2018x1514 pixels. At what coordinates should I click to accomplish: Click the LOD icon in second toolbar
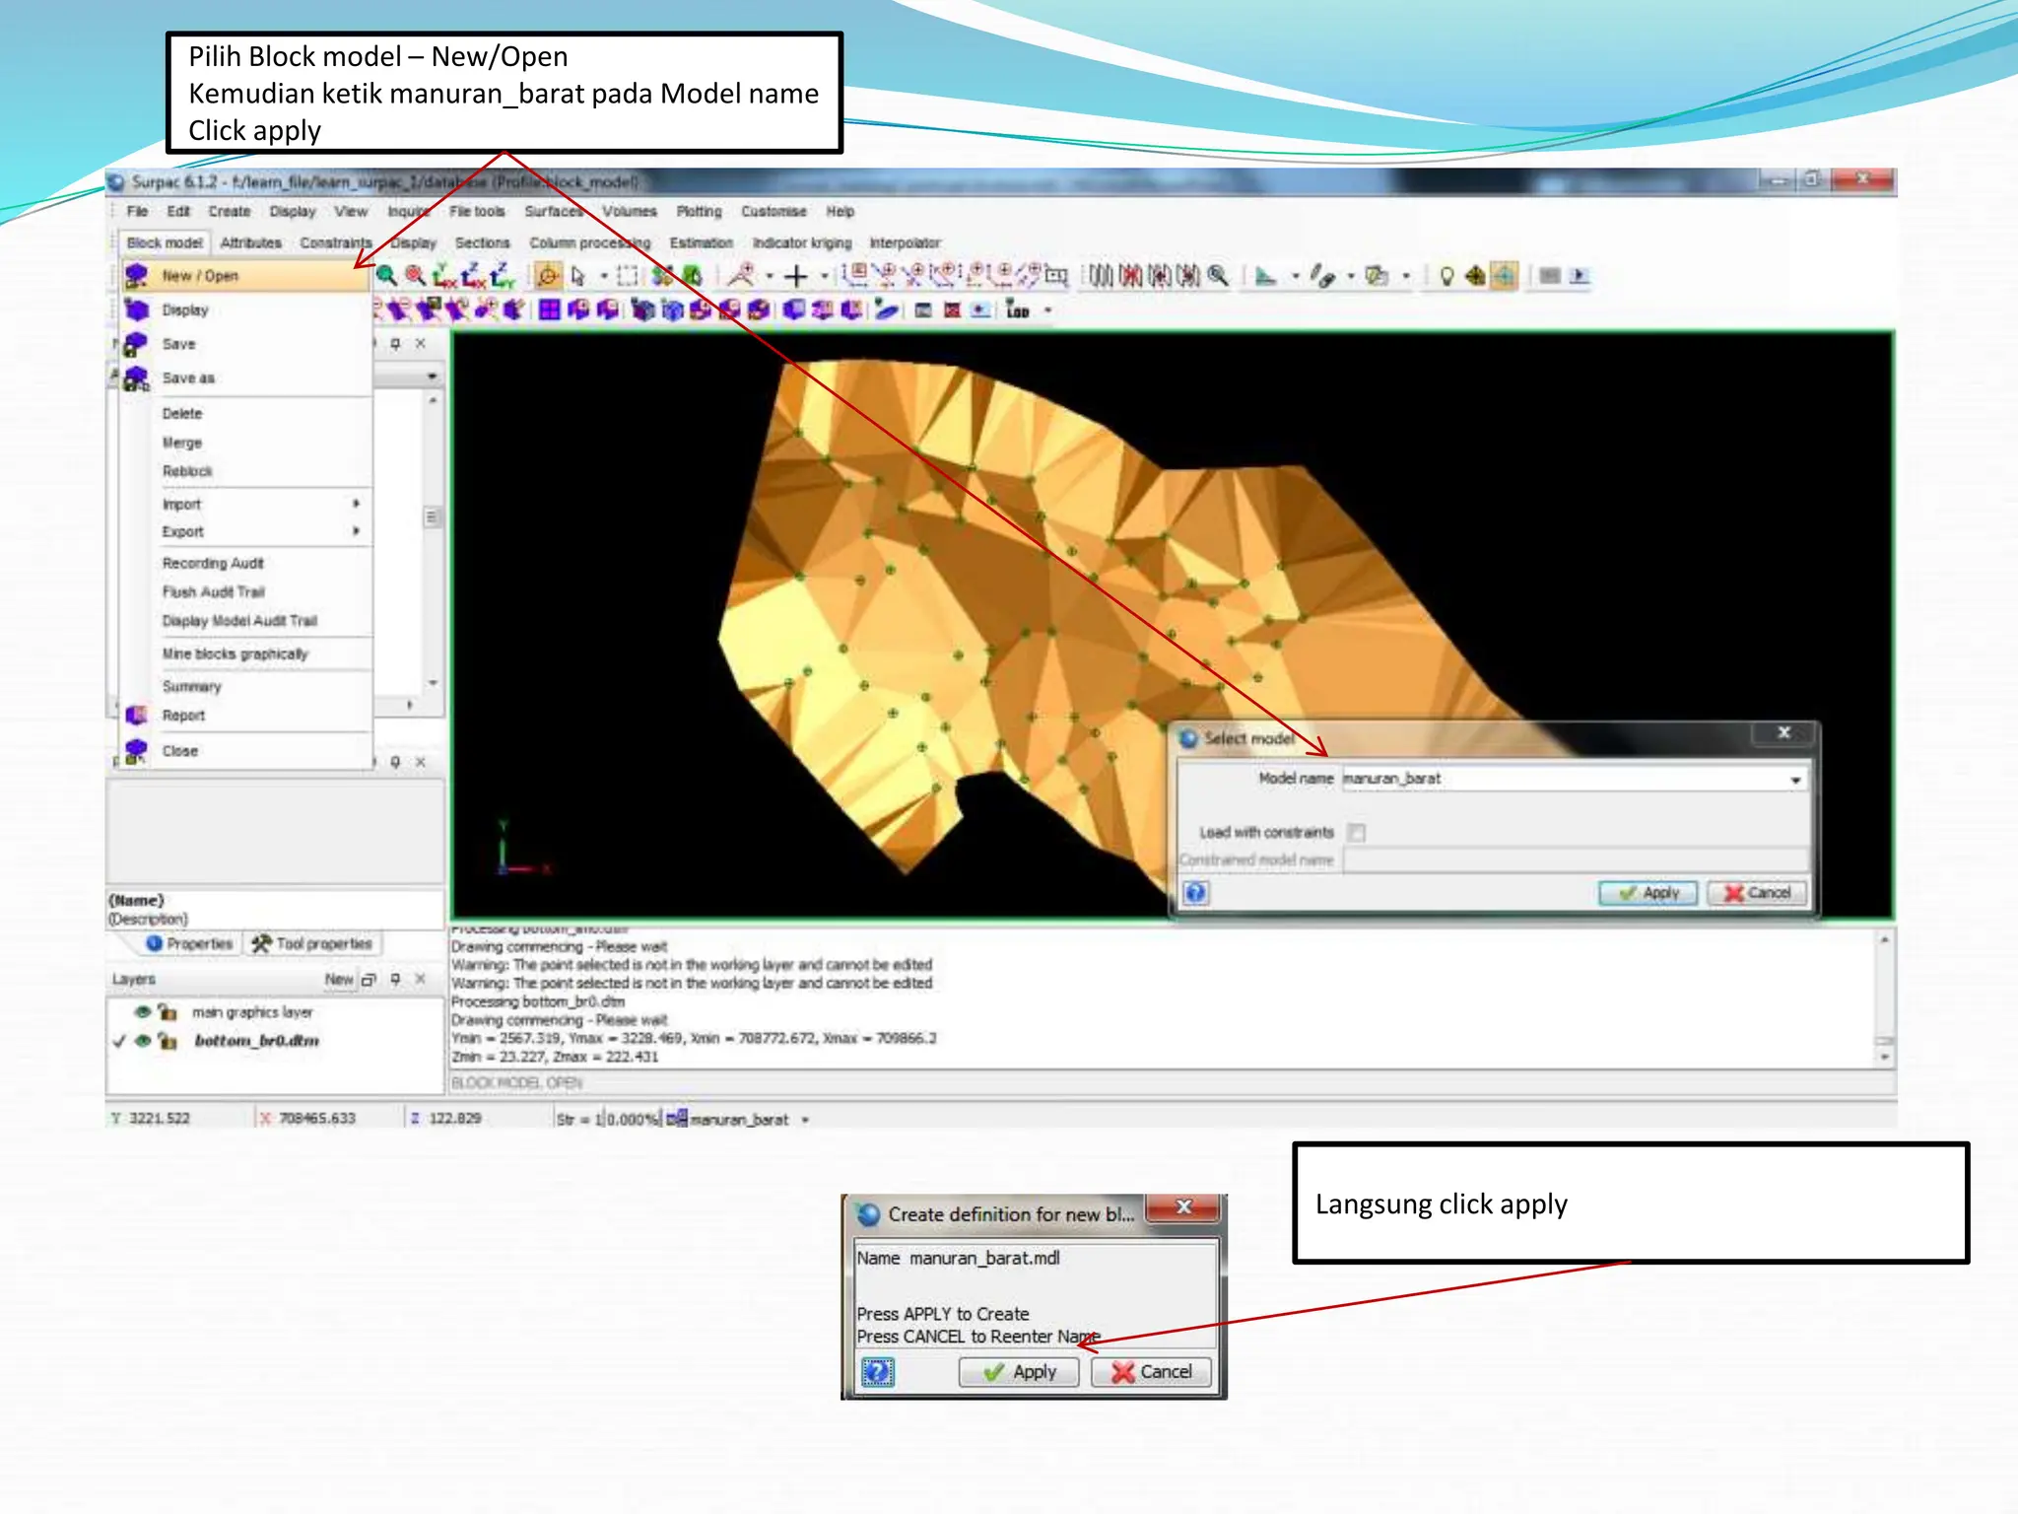pyautogui.click(x=1018, y=310)
